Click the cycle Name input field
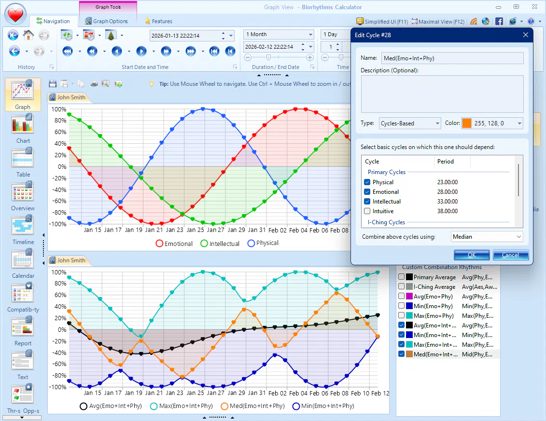This screenshot has height=421, width=546. point(452,58)
